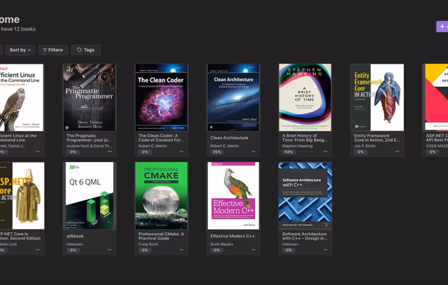The width and height of the screenshot is (448, 285).
Task: Click the author Andrew Hunt & David Thomas
Action: coord(89,146)
